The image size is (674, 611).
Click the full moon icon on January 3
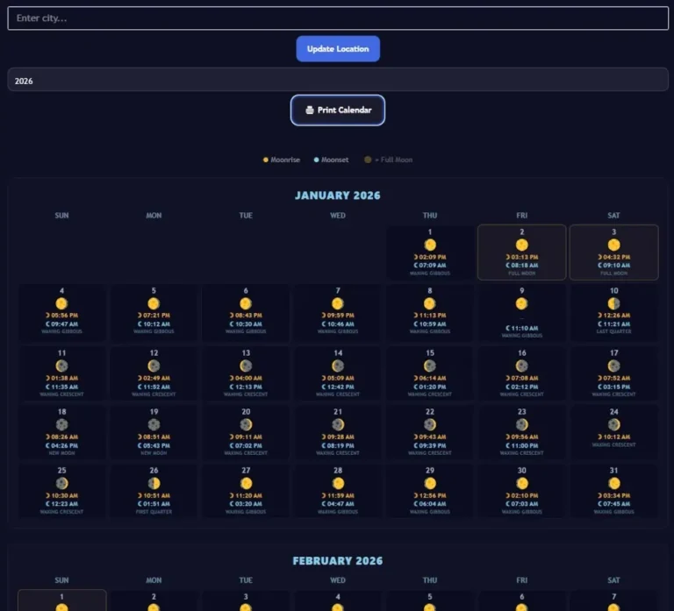[613, 245]
